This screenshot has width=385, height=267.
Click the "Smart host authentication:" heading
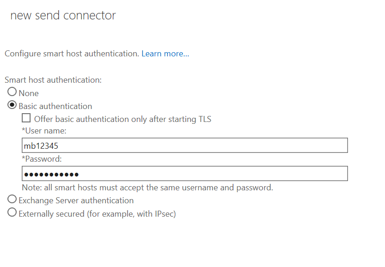53,80
